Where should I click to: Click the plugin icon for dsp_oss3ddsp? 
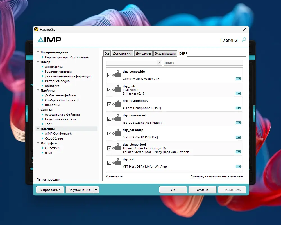pyautogui.click(x=117, y=132)
